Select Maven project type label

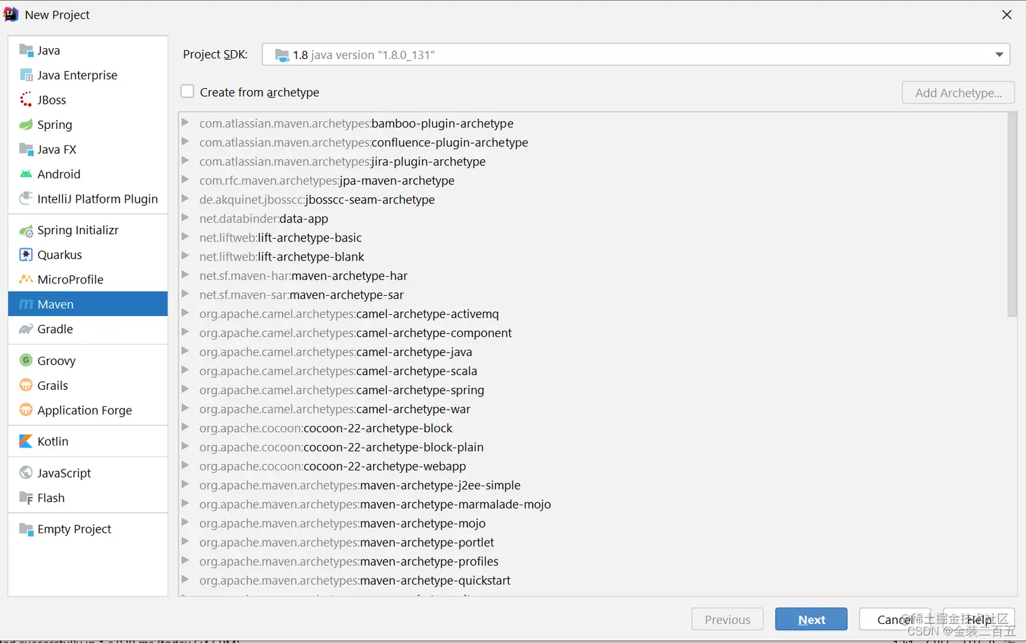56,305
